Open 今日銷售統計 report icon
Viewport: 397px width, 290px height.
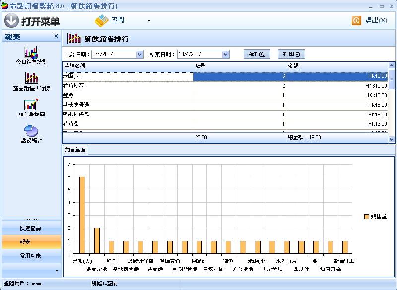31,52
